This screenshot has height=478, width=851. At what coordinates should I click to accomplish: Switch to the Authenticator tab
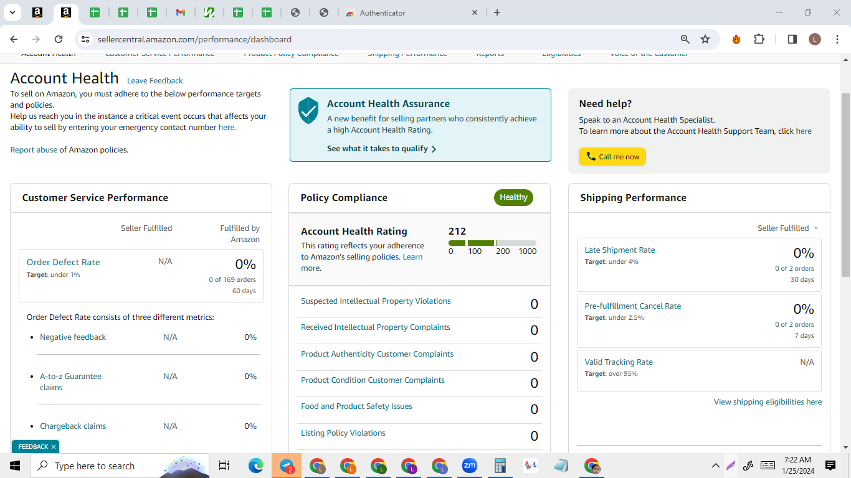coord(411,12)
